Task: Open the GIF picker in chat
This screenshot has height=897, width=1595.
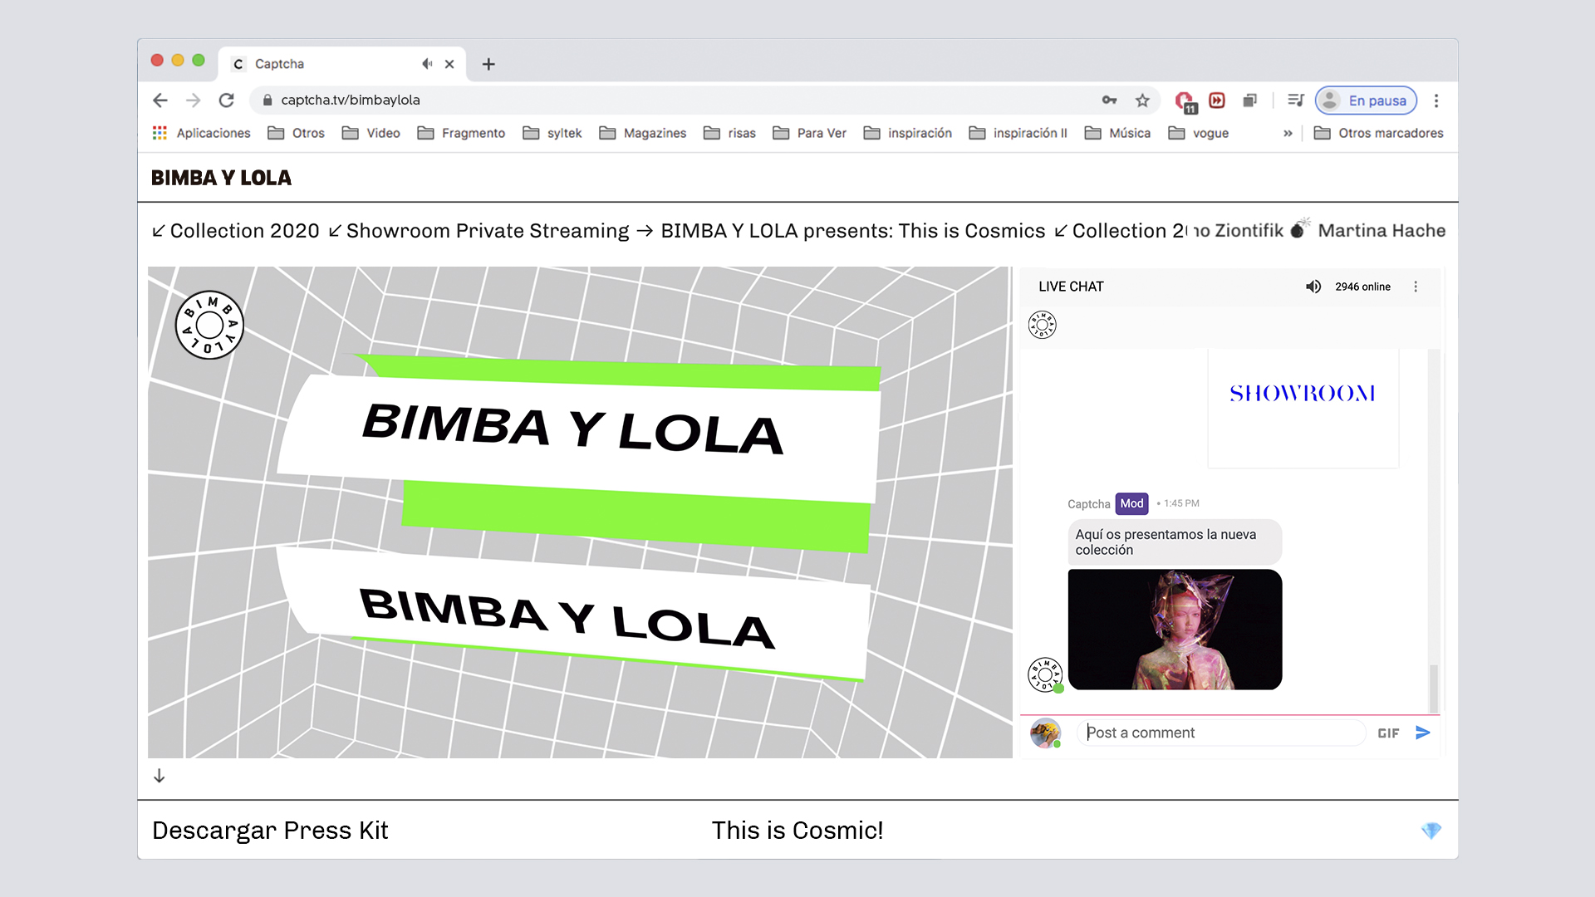Action: click(1388, 733)
